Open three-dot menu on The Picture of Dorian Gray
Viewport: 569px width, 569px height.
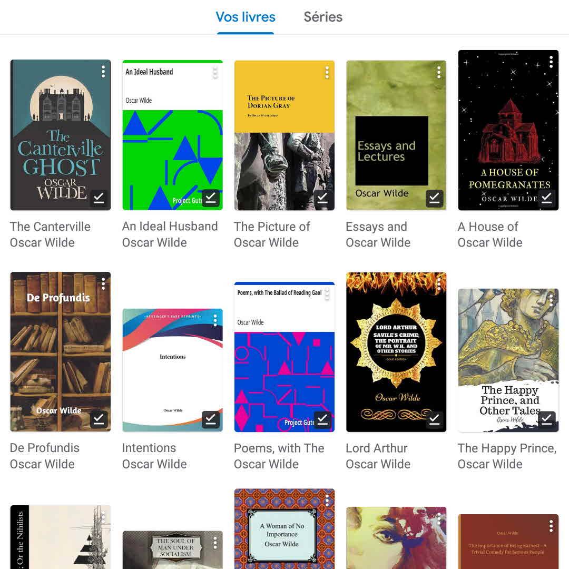pos(327,73)
